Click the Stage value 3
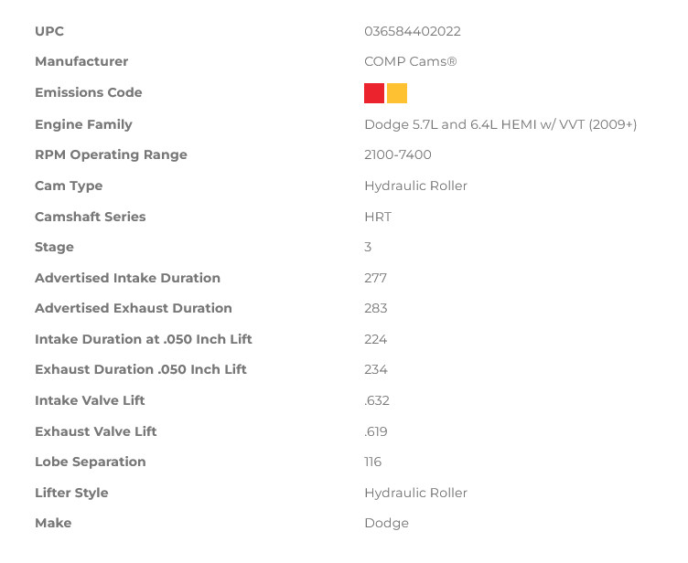688x563 pixels. pyautogui.click(x=368, y=247)
